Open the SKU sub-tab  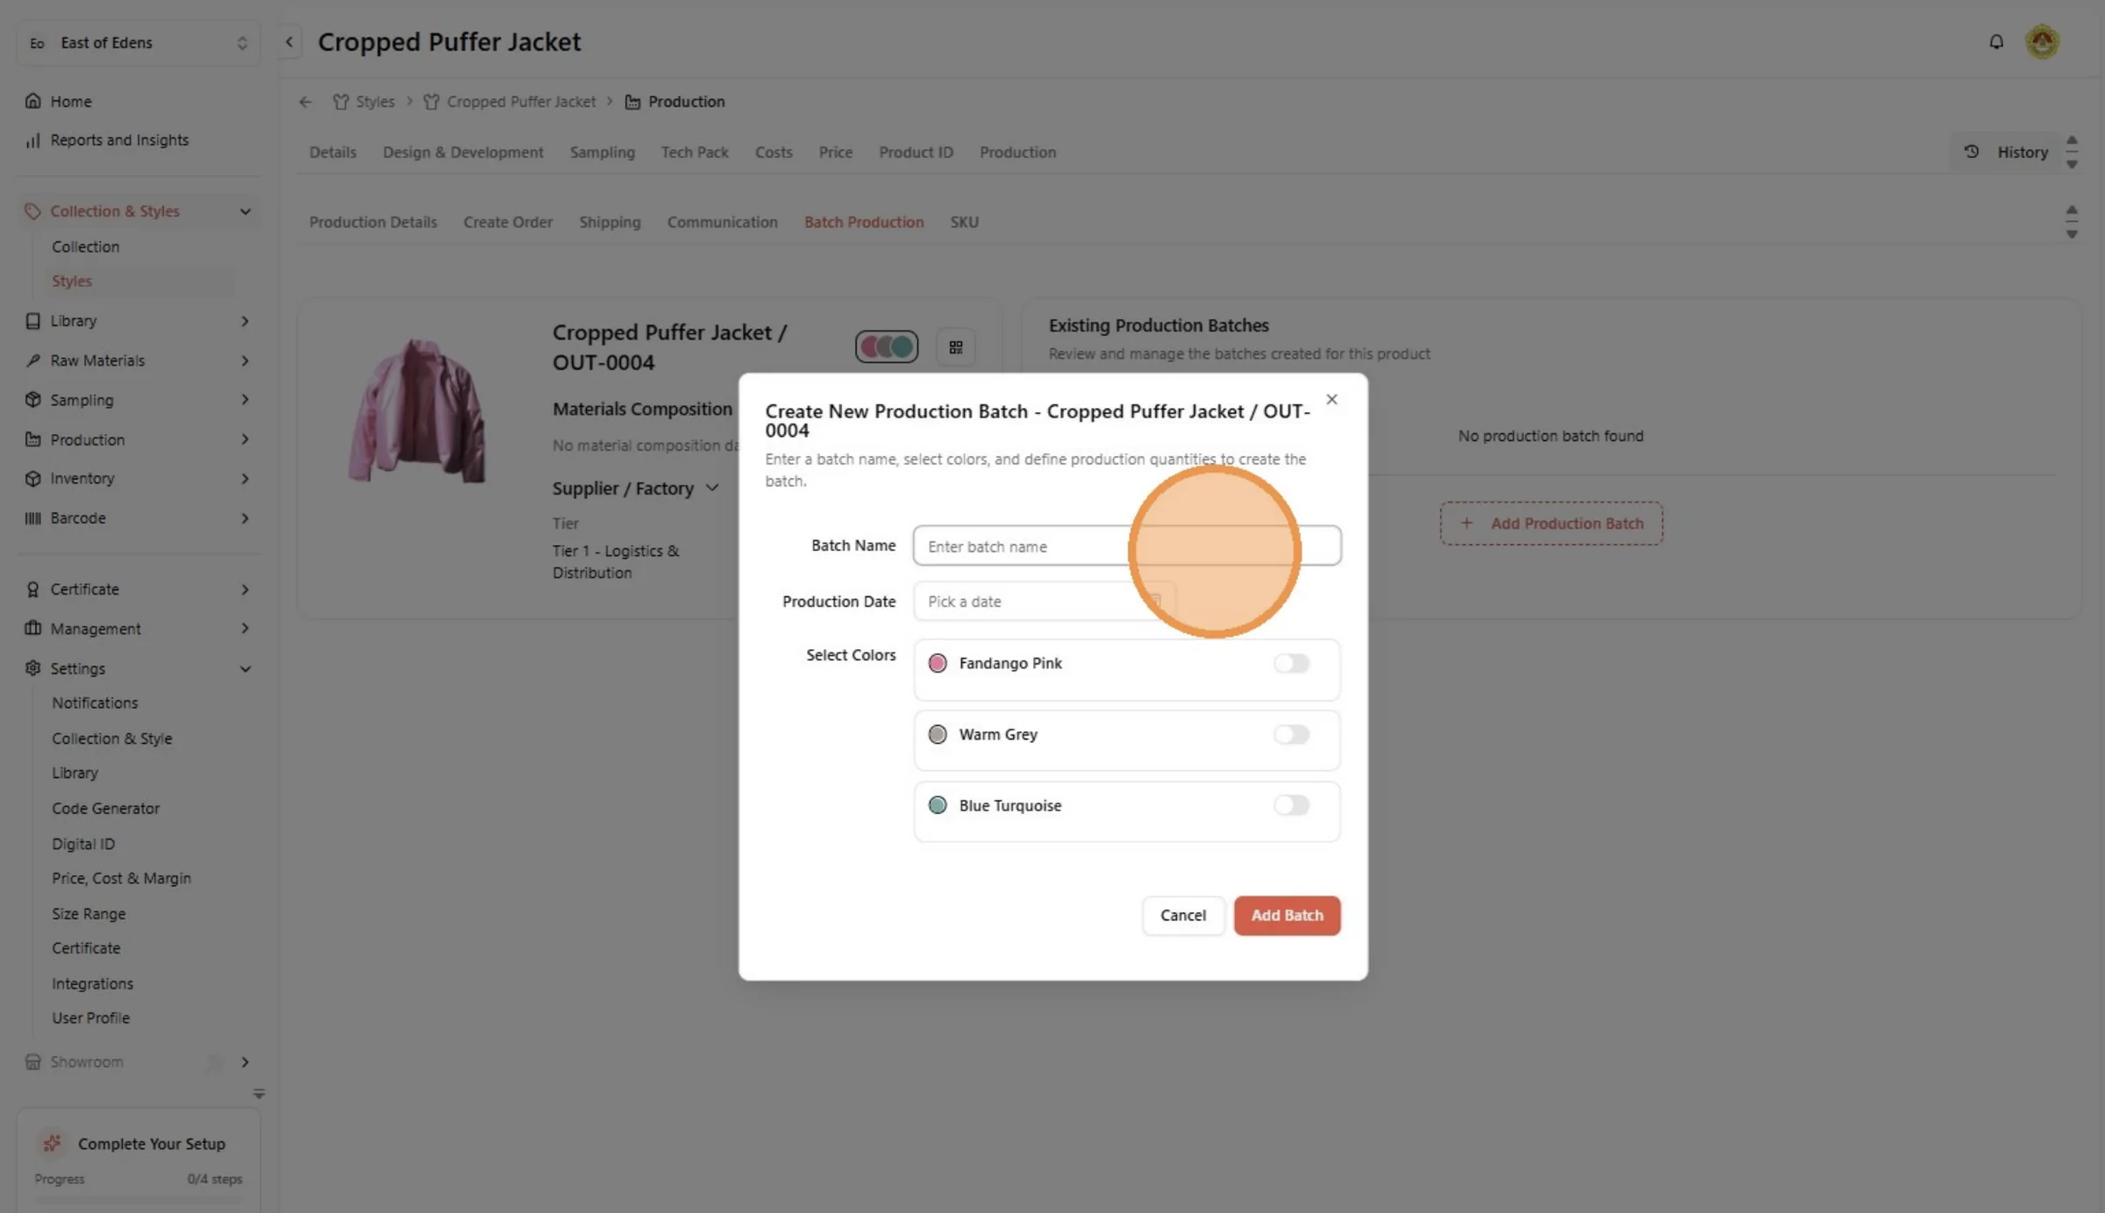point(964,223)
